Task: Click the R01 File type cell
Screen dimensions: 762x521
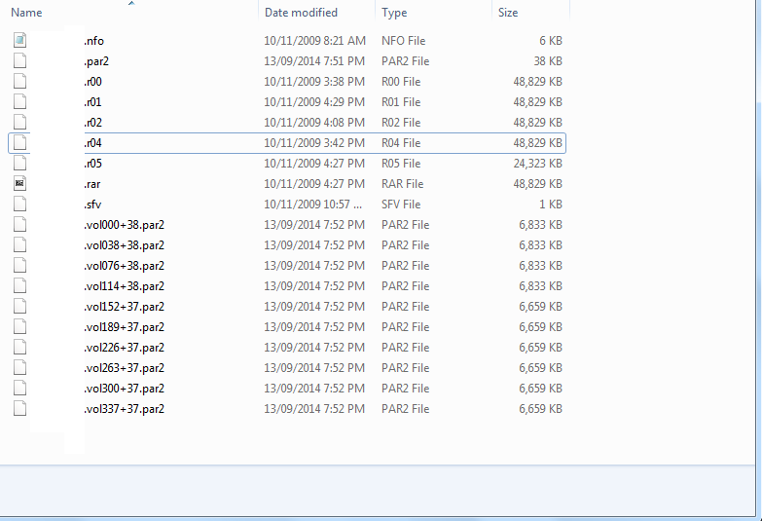Action: pos(401,102)
